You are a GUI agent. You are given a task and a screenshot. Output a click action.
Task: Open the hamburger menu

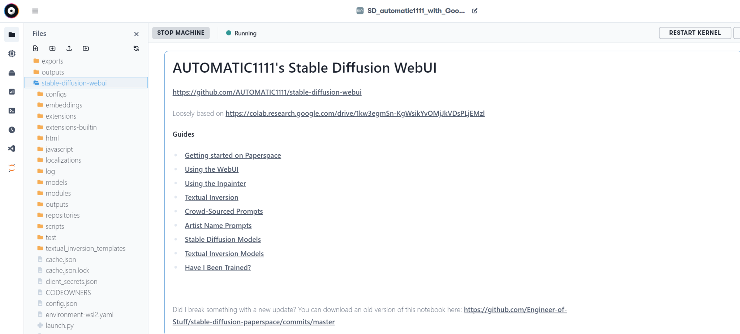tap(35, 11)
